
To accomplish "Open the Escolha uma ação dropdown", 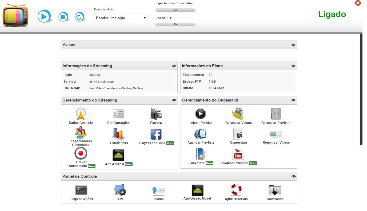I will 121,18.
